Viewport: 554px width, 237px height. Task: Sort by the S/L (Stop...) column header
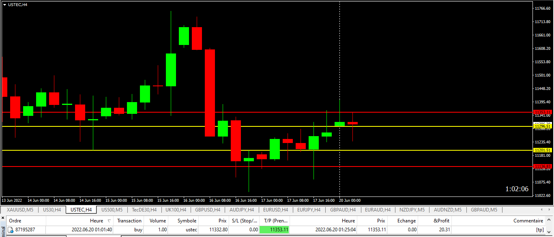pos(244,221)
